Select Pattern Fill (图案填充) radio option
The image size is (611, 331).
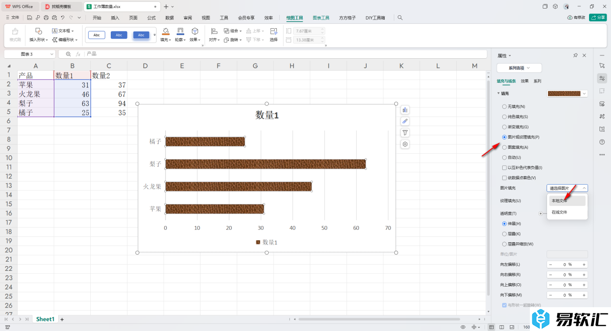(x=505, y=147)
